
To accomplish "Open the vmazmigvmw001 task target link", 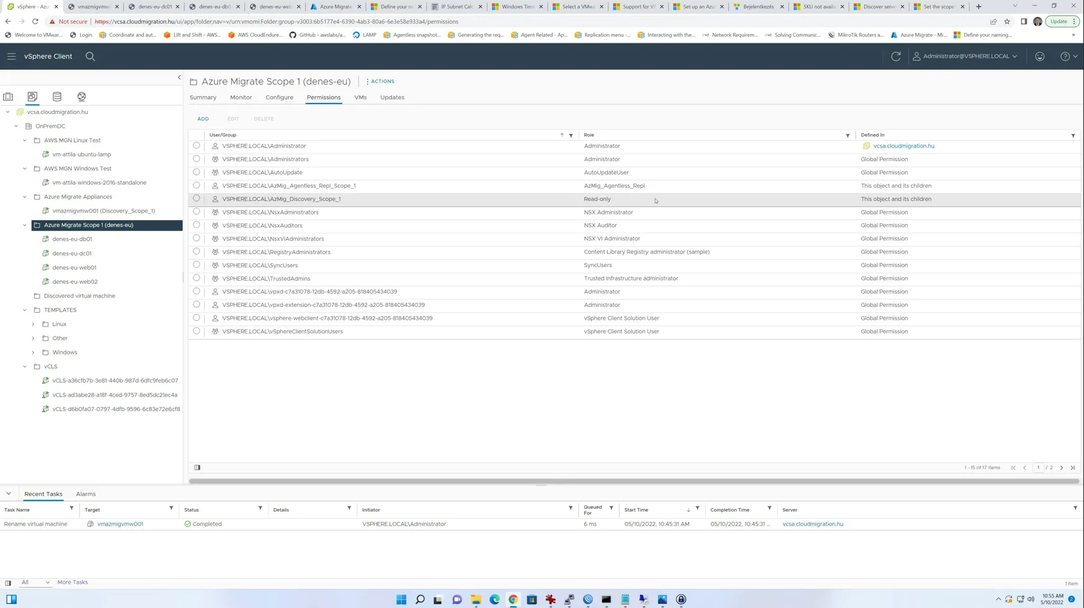I will (x=120, y=524).
